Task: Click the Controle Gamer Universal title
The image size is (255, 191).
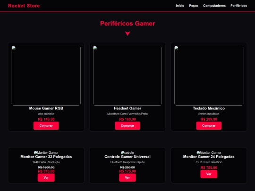Action: (127, 157)
